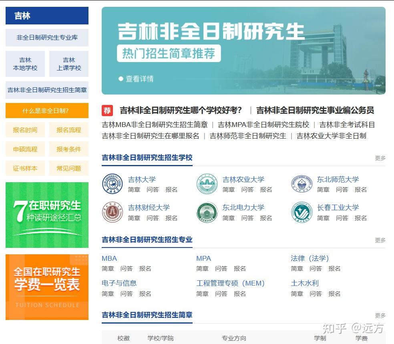Open the 法律（法学）major link
Image resolution: width=394 pixels, height=344 pixels.
pos(310,259)
